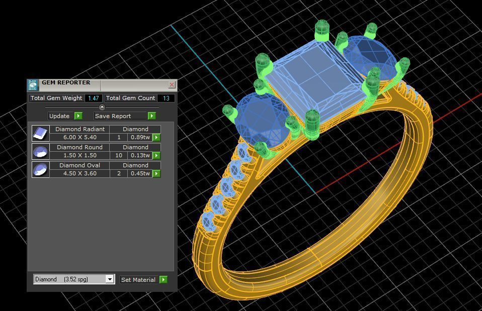482x311 pixels.
Task: Click the Update label button
Action: pyautogui.click(x=60, y=116)
